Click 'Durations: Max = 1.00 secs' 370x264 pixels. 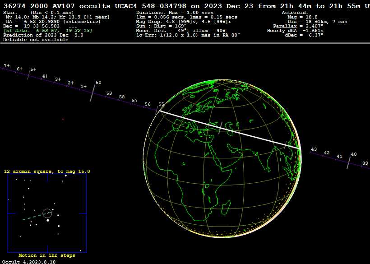click(x=175, y=13)
